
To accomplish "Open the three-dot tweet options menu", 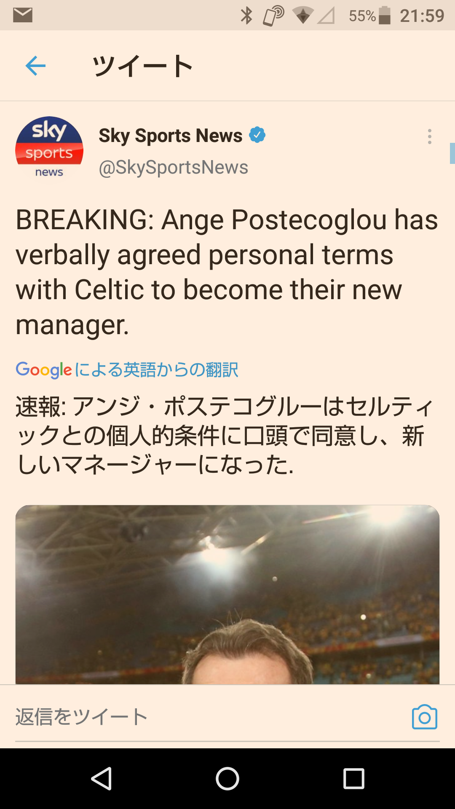I will click(x=429, y=137).
